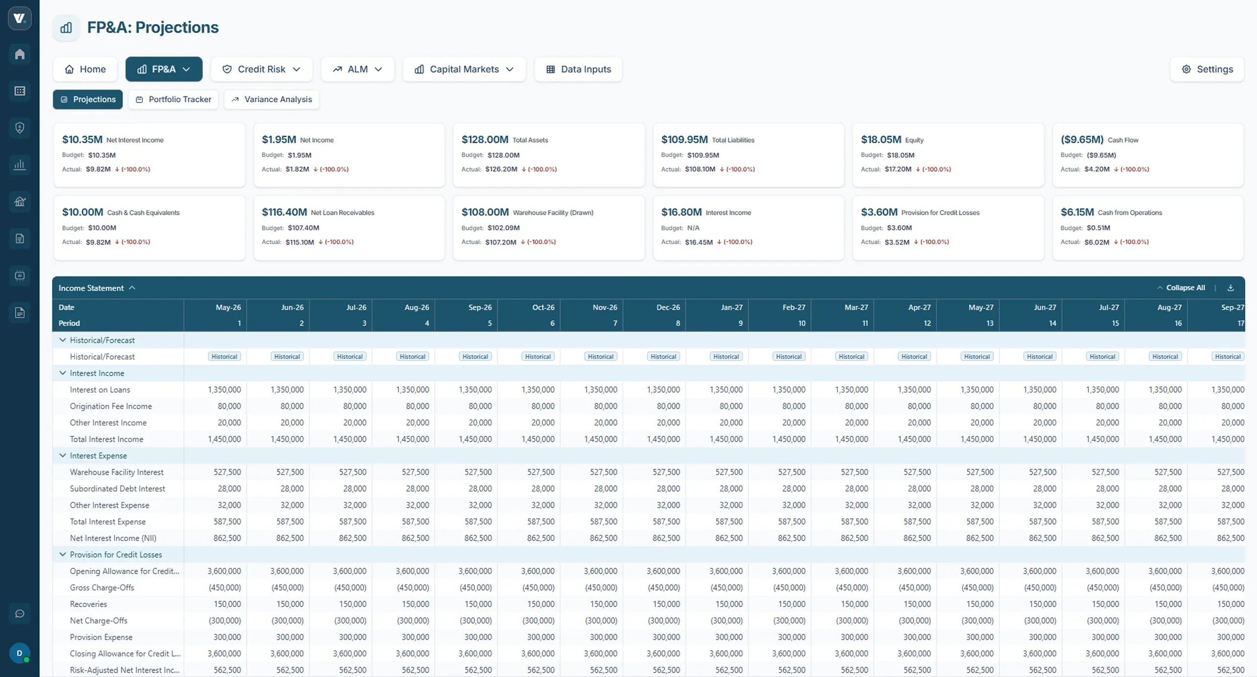The height and width of the screenshot is (677, 1257).
Task: Select the Total Assets KPI card
Action: pos(549,155)
